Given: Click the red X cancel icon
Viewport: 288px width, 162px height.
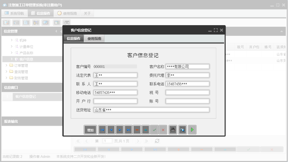Looking at the screenshot, I should [163, 129].
